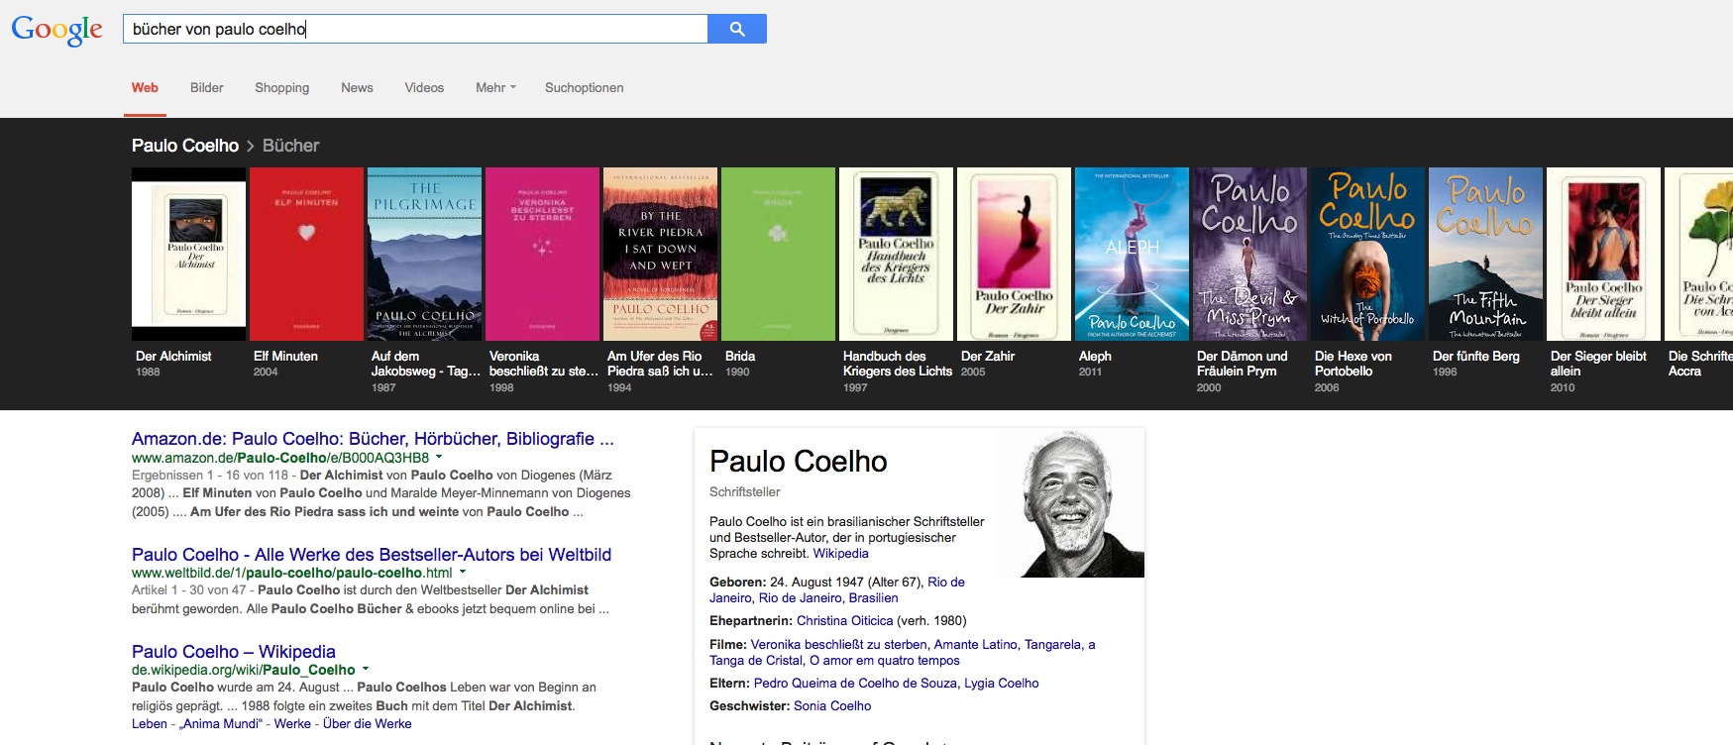Focus the search query input field
Image resolution: width=1733 pixels, height=745 pixels.
[415, 29]
